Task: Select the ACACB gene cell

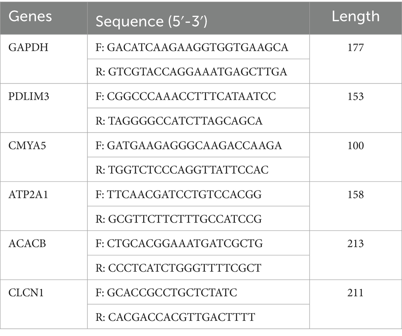Action: click(x=27, y=243)
